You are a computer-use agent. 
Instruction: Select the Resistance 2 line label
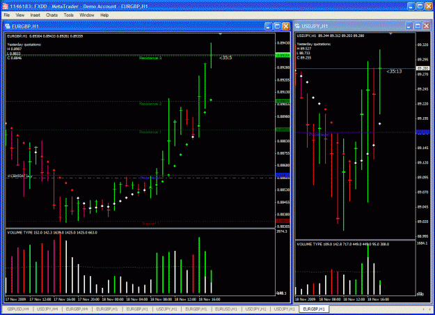[x=150, y=104]
